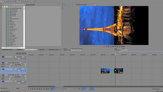The image size is (163, 92).
Task: Save preview snapshot to file icon
Action: click(x=97, y=5)
